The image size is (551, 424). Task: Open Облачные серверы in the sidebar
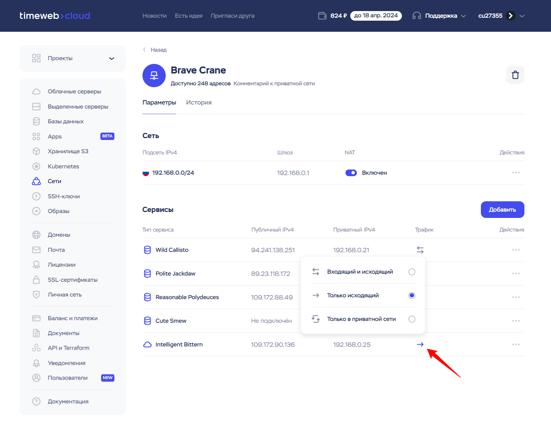point(74,92)
